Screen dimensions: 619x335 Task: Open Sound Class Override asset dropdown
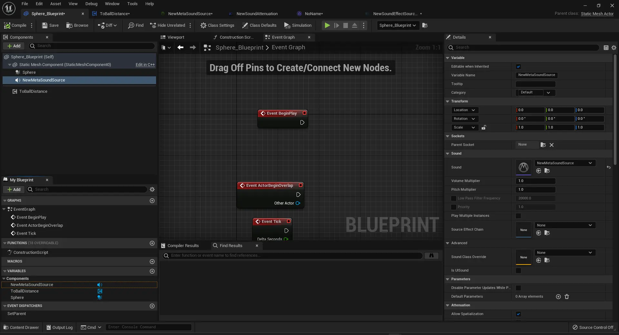[x=565, y=253]
